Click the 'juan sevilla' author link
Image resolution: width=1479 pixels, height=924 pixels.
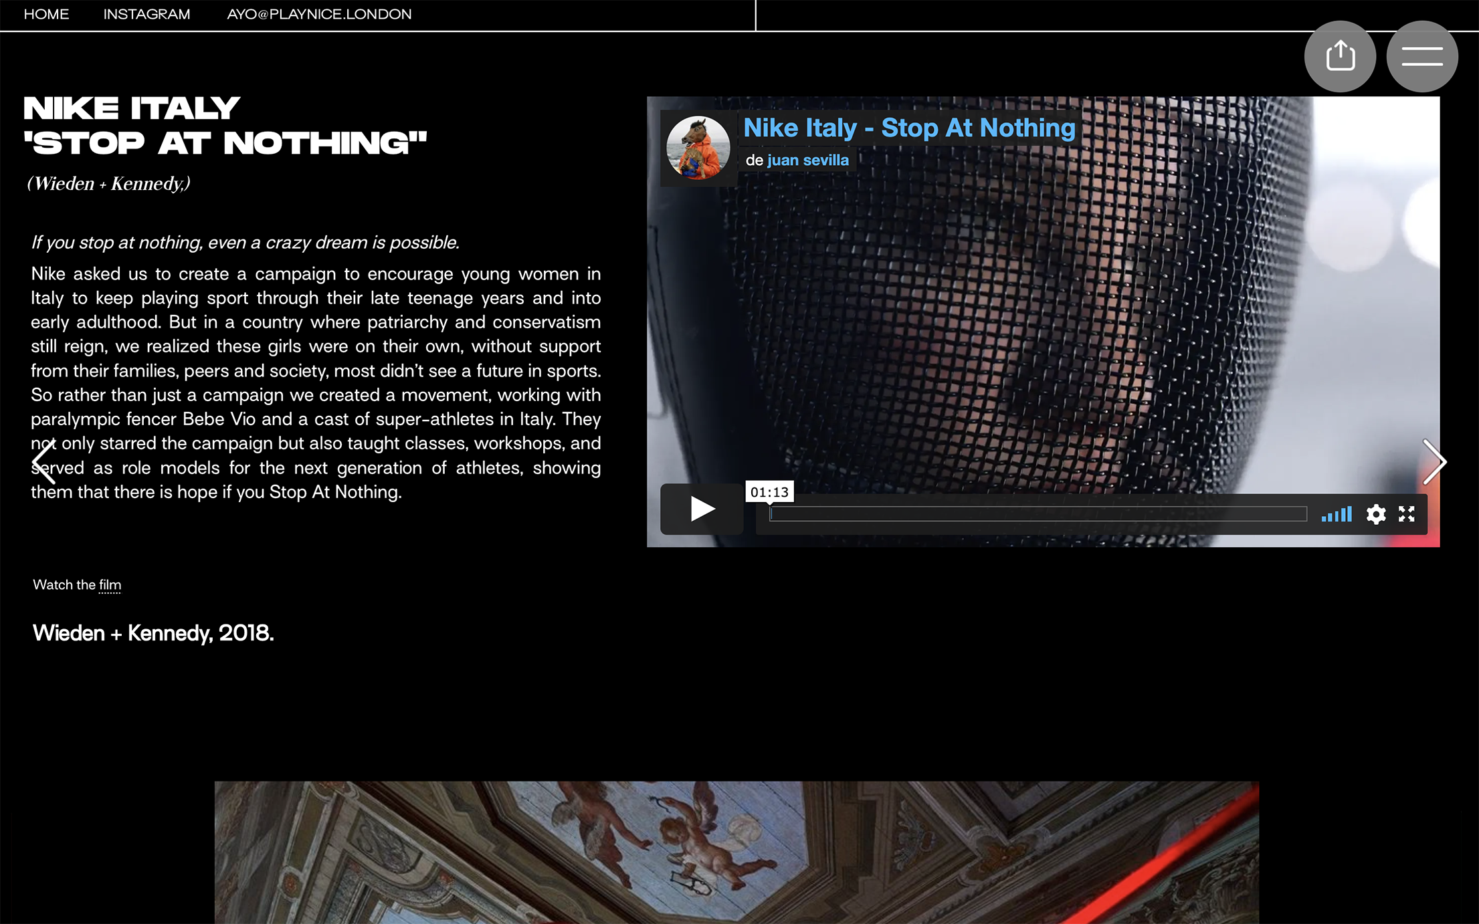pyautogui.click(x=807, y=160)
